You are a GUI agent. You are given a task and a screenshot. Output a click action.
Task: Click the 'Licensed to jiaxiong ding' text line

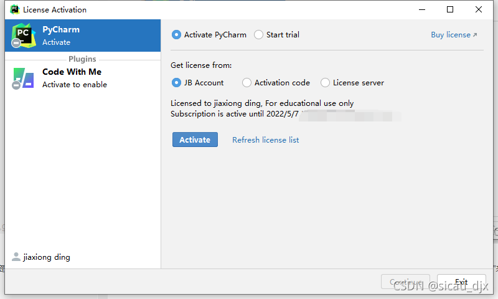[262, 103]
